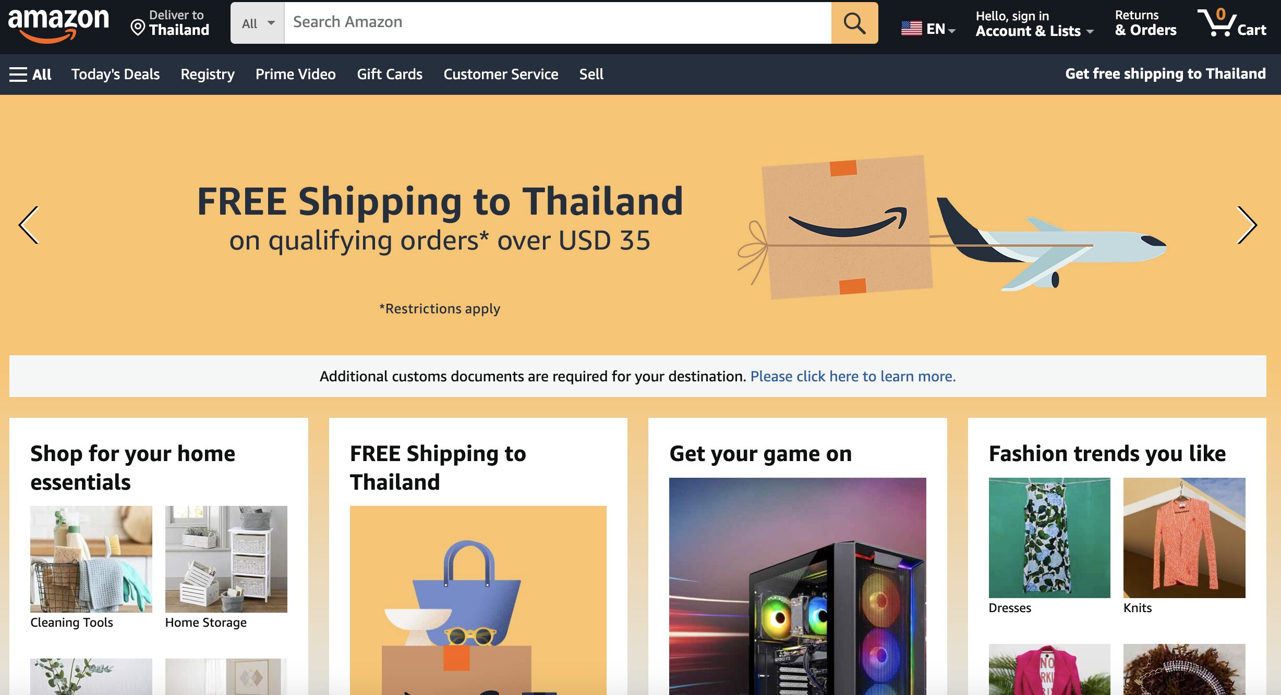The height and width of the screenshot is (695, 1281).
Task: Open the Dresses fashion thumbnail
Action: 1049,538
